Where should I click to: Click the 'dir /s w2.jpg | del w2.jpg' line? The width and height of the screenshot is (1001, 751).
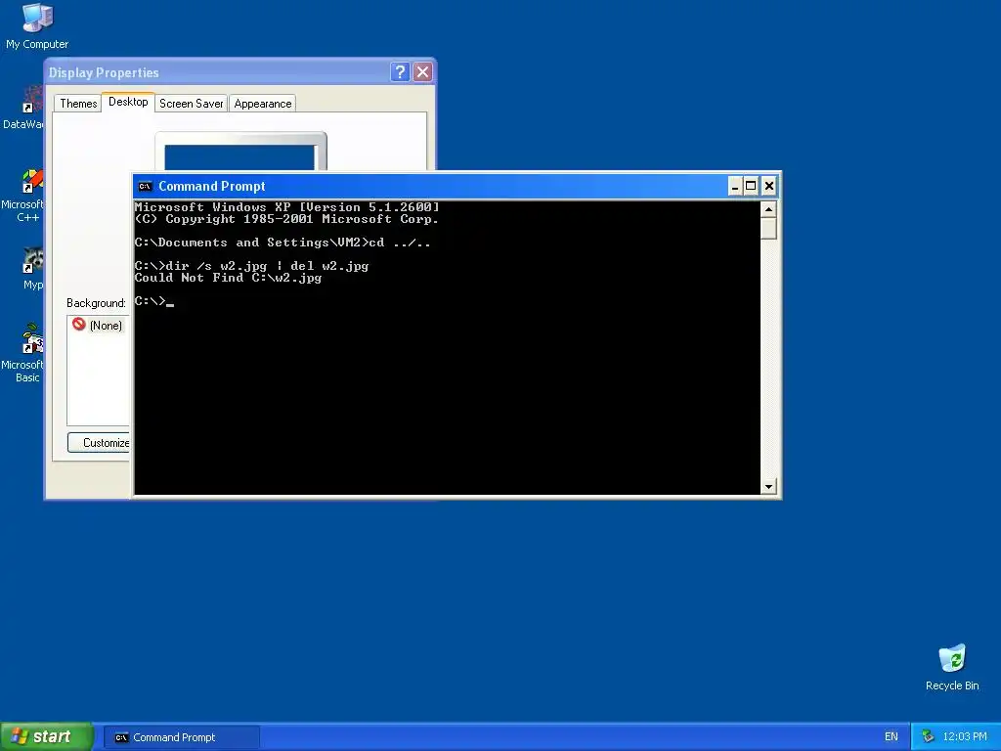coord(251,266)
